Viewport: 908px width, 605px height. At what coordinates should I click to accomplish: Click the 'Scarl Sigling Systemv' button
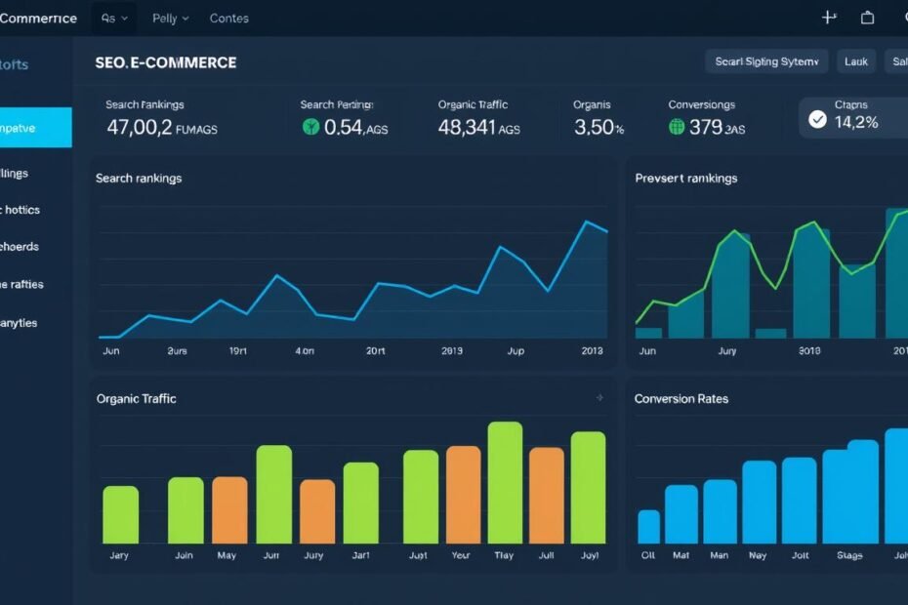tap(766, 61)
